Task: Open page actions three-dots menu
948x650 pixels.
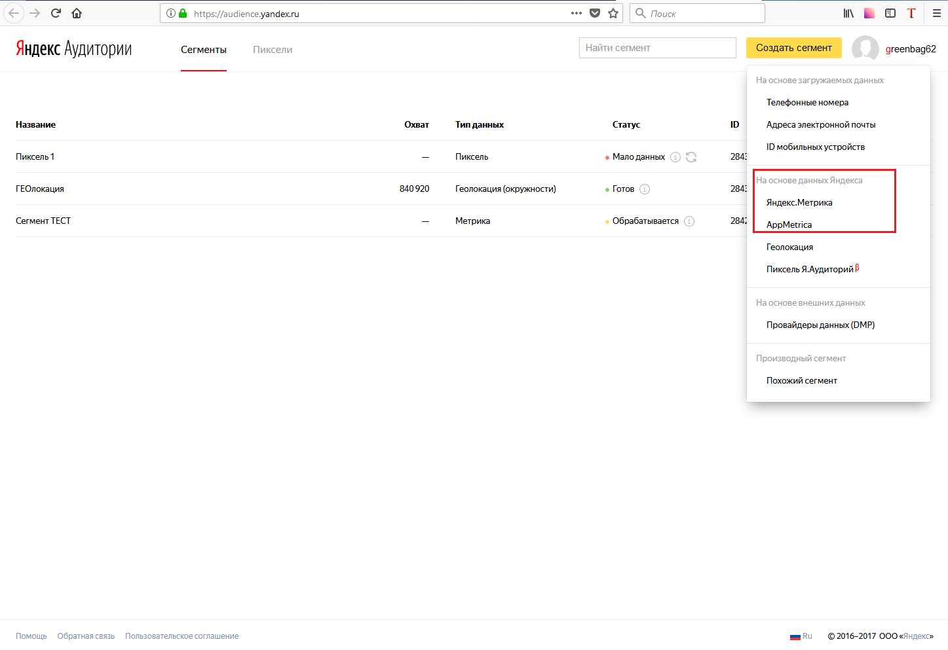Action: coord(577,13)
